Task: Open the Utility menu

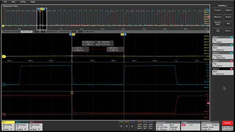Action: (x=23, y=2)
